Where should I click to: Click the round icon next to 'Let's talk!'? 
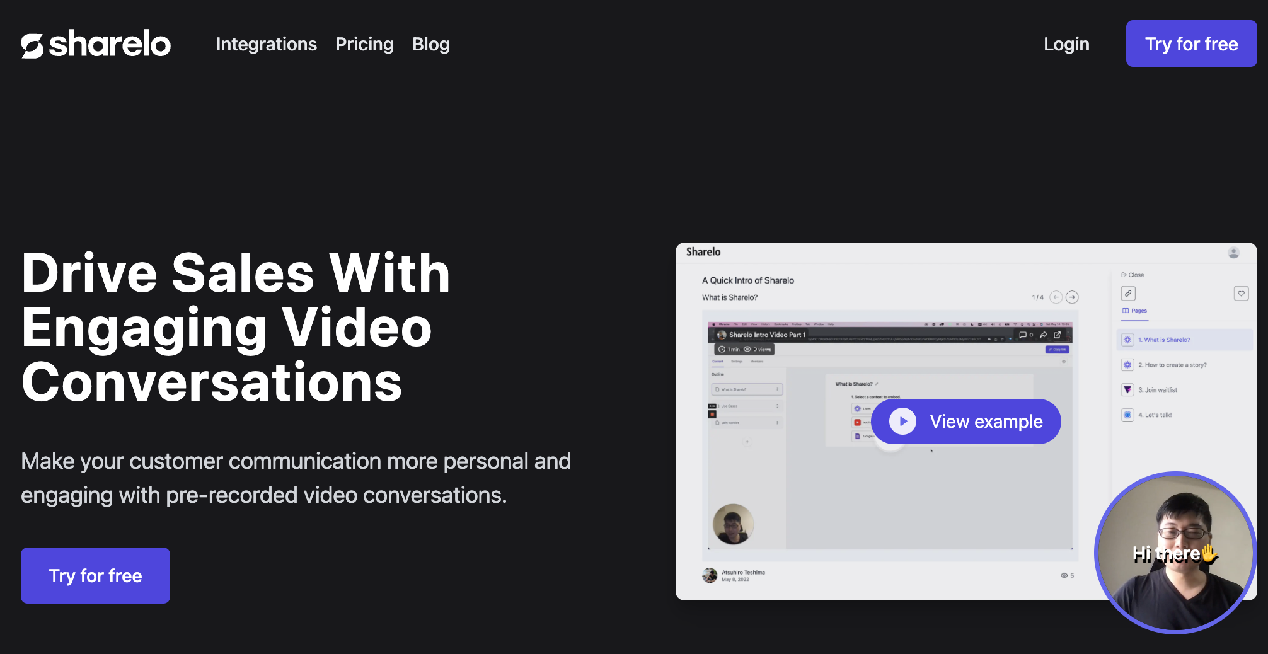1127,415
